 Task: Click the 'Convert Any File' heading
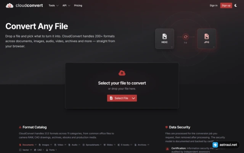pos(37,26)
